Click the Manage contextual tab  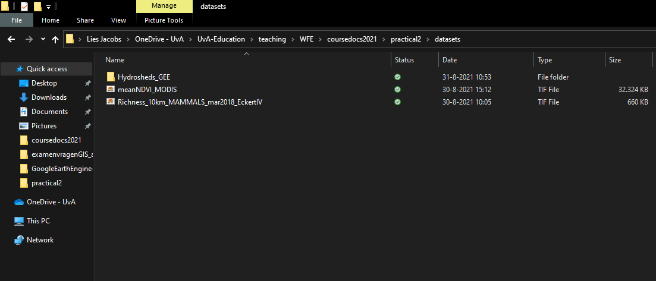164,6
